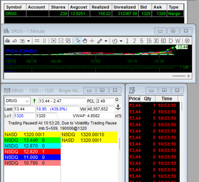
Task: Click the Level 2 ask column scrollbar
Action: [120, 144]
